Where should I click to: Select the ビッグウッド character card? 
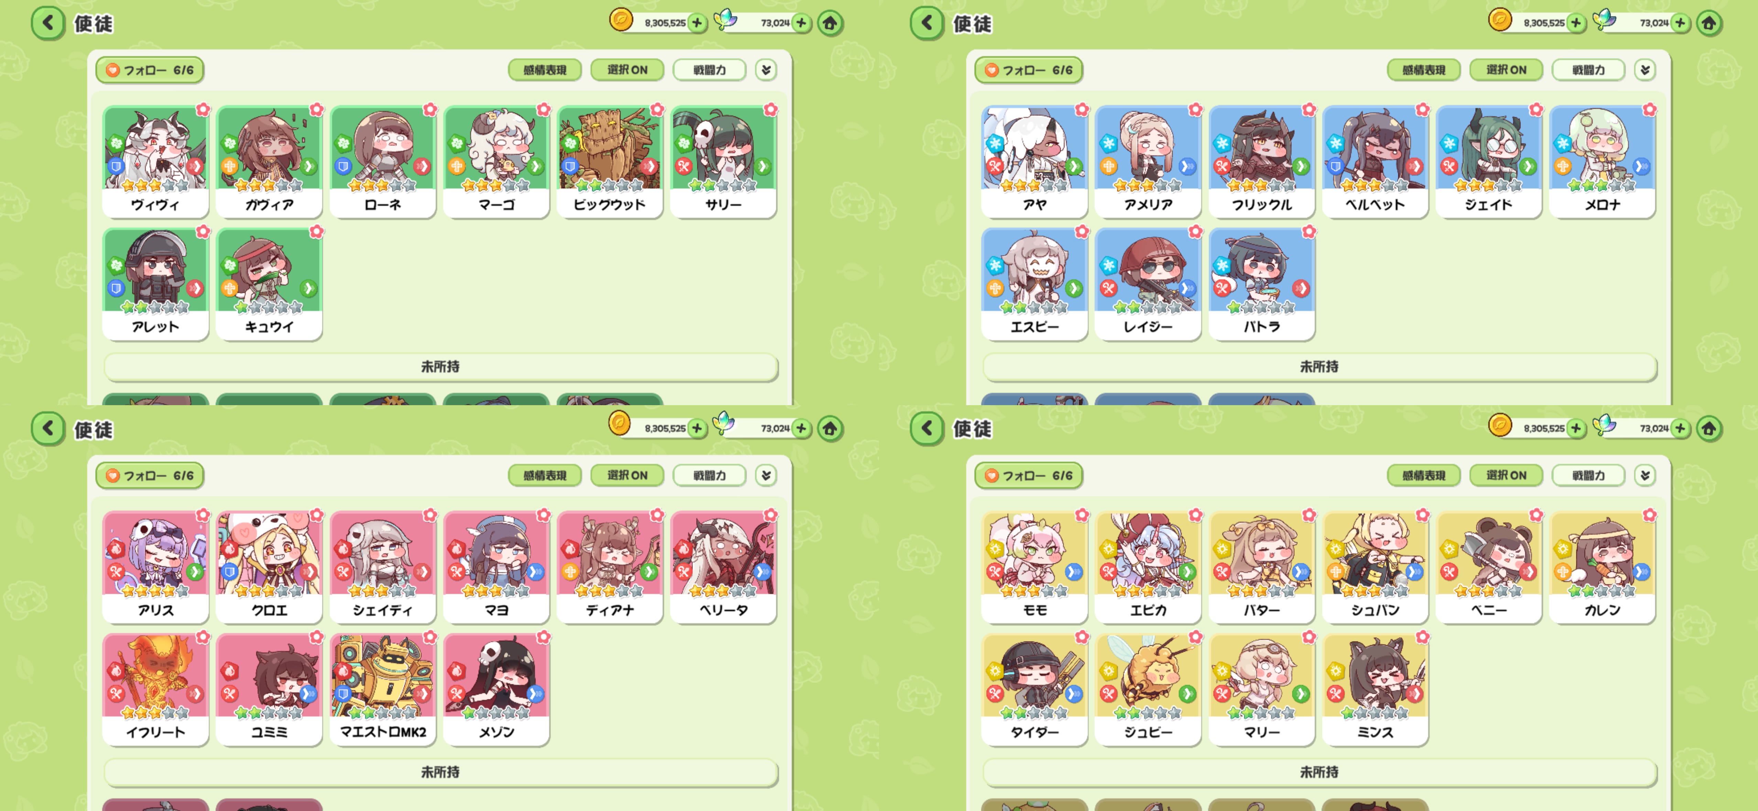(609, 162)
